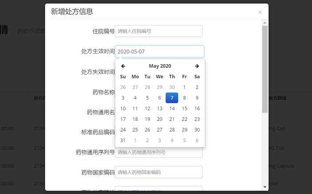
Task: Close the 新增处方信息 dialog
Action: point(260,12)
